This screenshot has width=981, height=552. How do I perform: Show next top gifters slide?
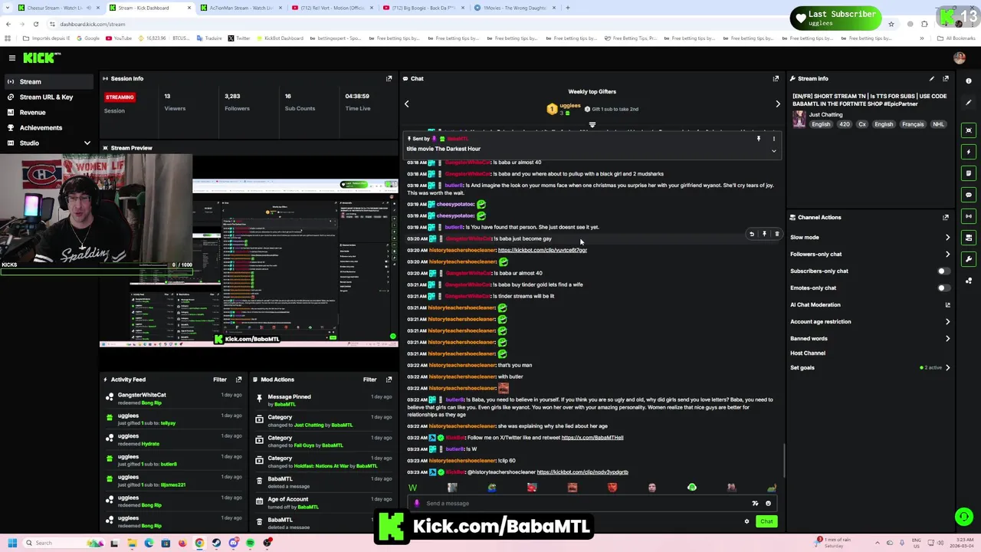pyautogui.click(x=777, y=104)
